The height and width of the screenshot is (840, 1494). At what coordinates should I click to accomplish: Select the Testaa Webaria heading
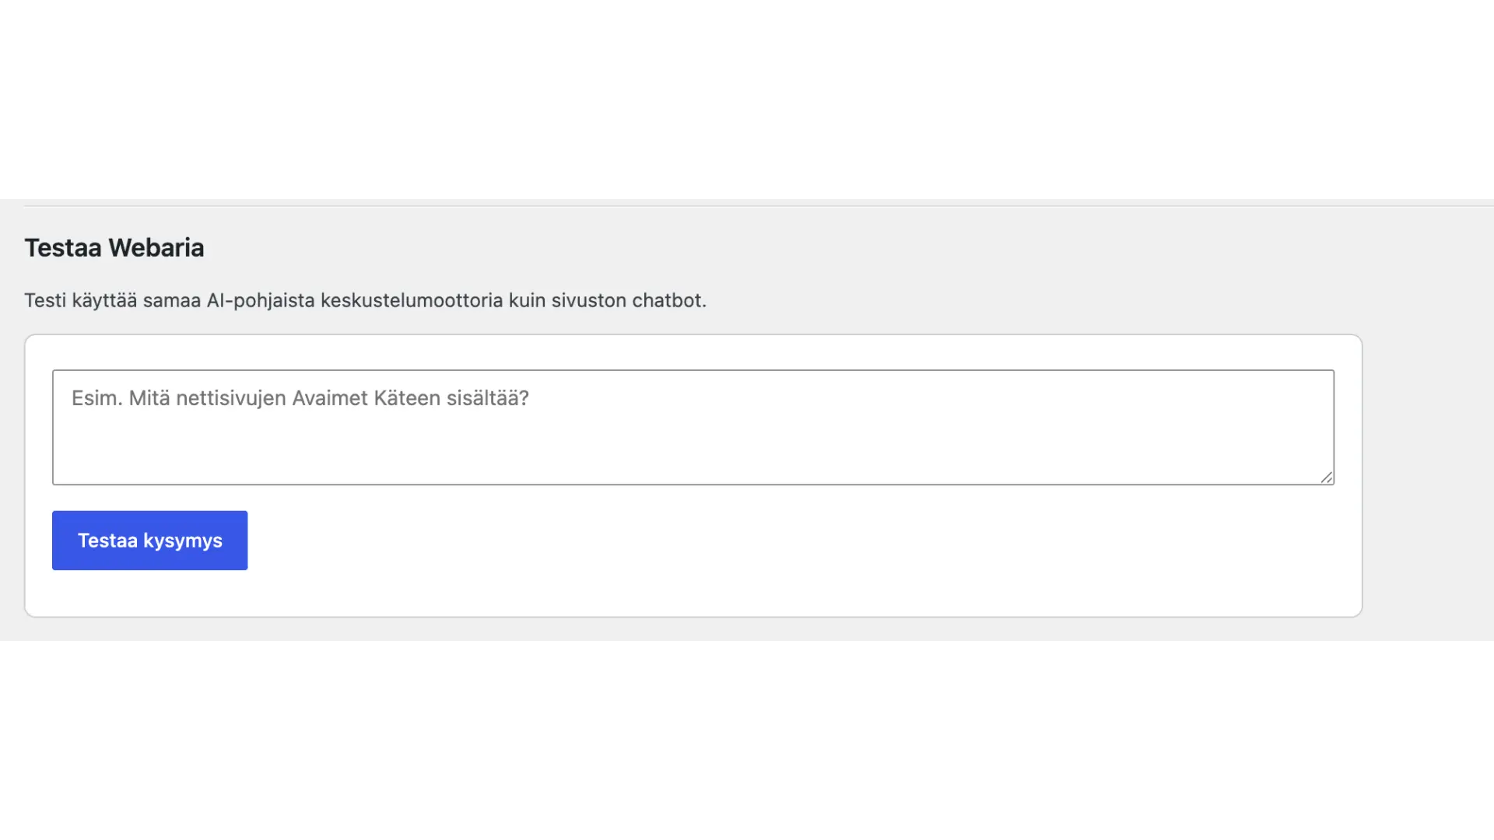(114, 247)
